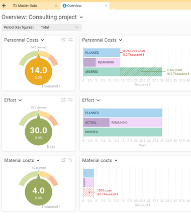Expand the Material costs bar chart menu
191x216 pixels.
click(x=116, y=160)
